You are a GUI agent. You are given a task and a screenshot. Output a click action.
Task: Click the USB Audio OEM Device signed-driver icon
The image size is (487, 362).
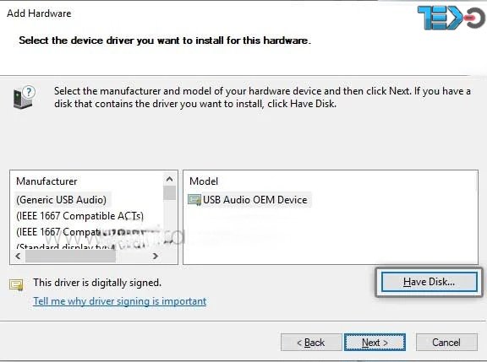point(194,200)
